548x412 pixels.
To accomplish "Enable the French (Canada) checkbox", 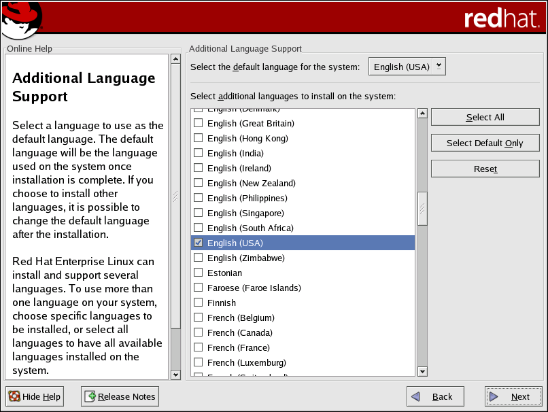I will click(199, 332).
